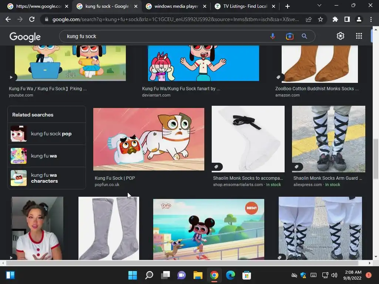This screenshot has height=284, width=379.
Task: Click the browser Back arrow
Action: pos(8,19)
